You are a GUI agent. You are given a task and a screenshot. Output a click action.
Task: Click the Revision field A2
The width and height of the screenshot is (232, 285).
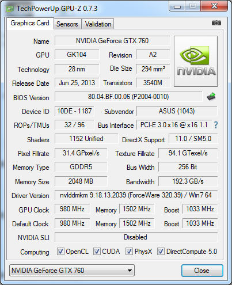click(153, 55)
